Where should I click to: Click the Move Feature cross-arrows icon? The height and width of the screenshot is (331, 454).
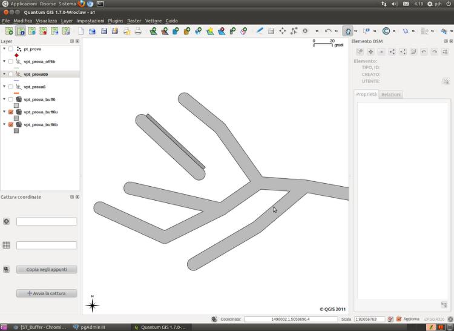(x=282, y=31)
